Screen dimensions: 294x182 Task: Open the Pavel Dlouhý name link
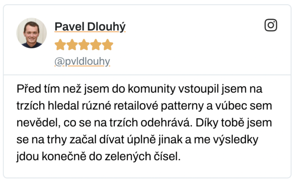click(x=90, y=27)
